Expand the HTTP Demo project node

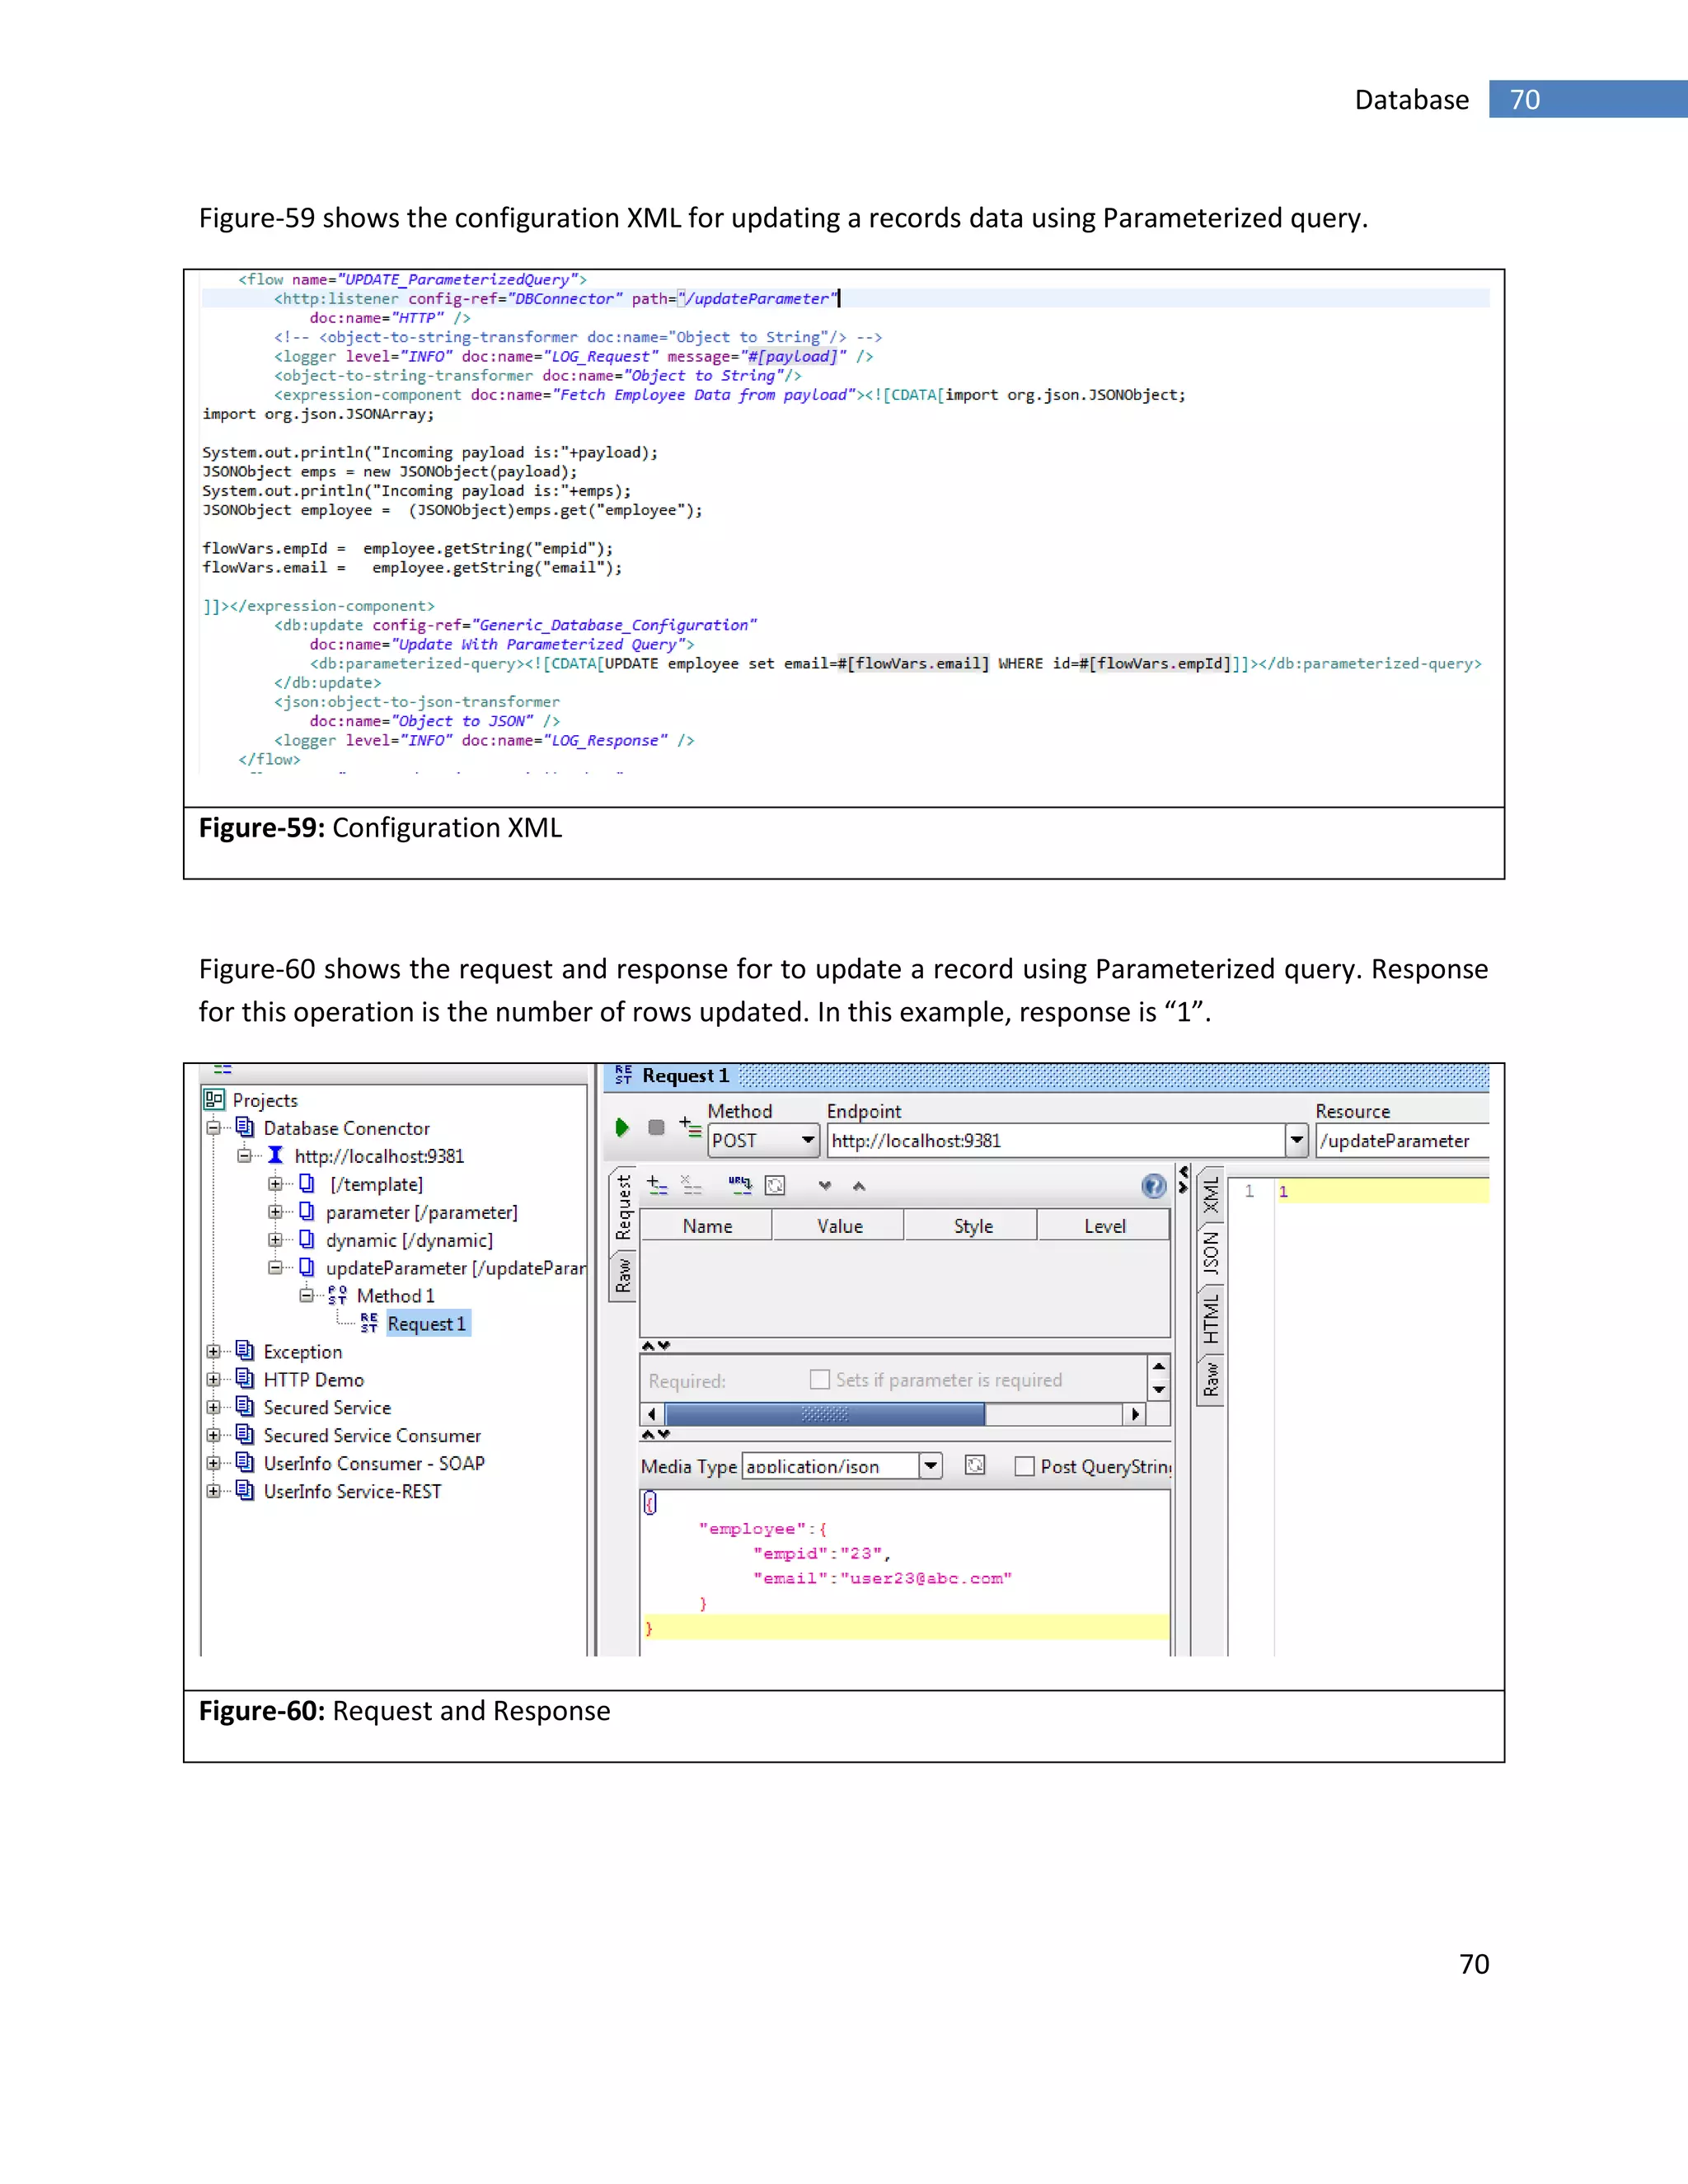(x=213, y=1380)
